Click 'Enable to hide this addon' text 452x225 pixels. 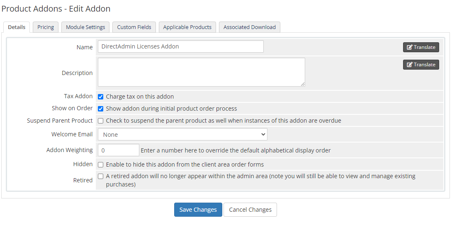coord(185,165)
